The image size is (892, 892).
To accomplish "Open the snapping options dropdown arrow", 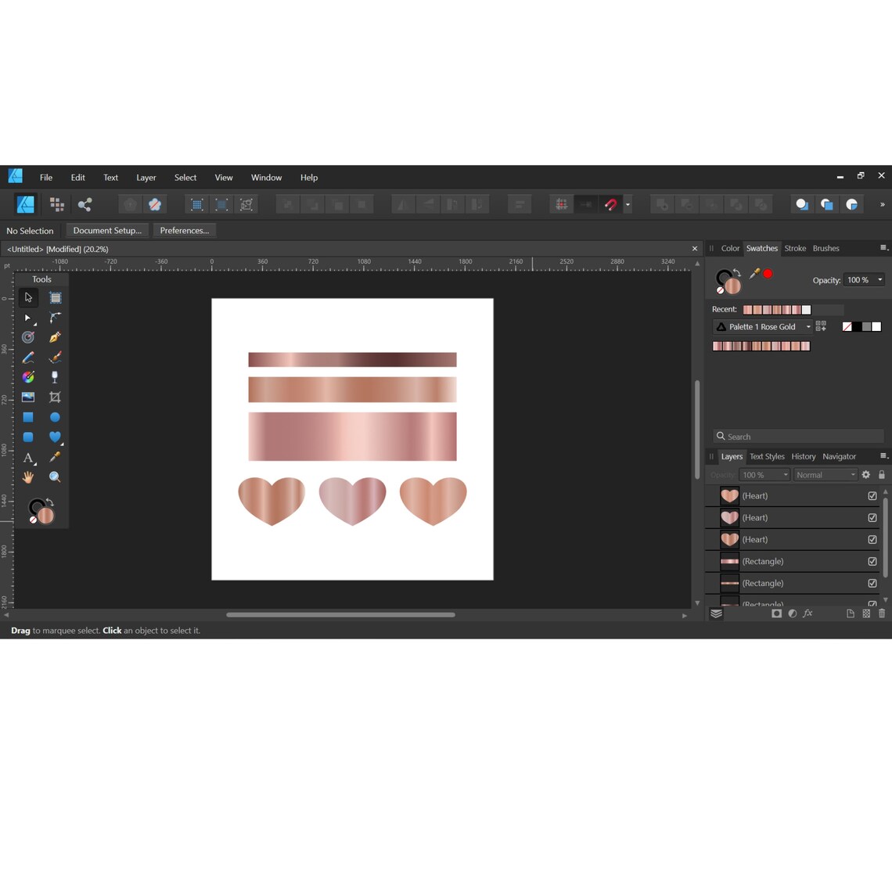I will pos(628,205).
